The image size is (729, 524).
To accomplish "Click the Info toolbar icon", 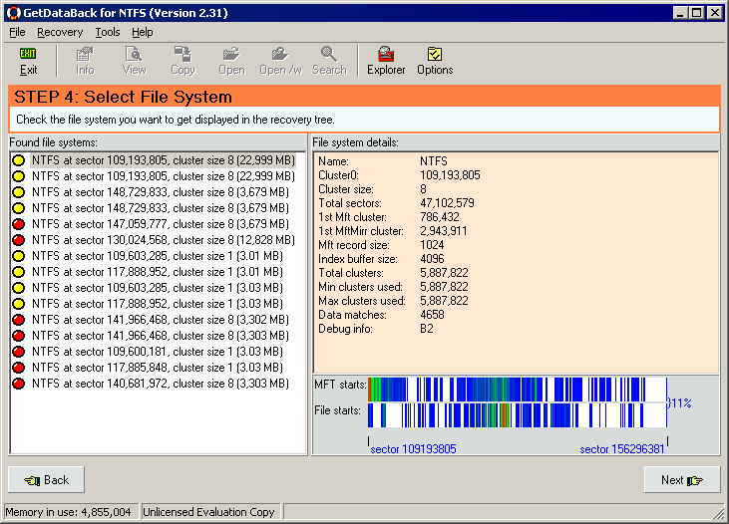I will coord(85,61).
